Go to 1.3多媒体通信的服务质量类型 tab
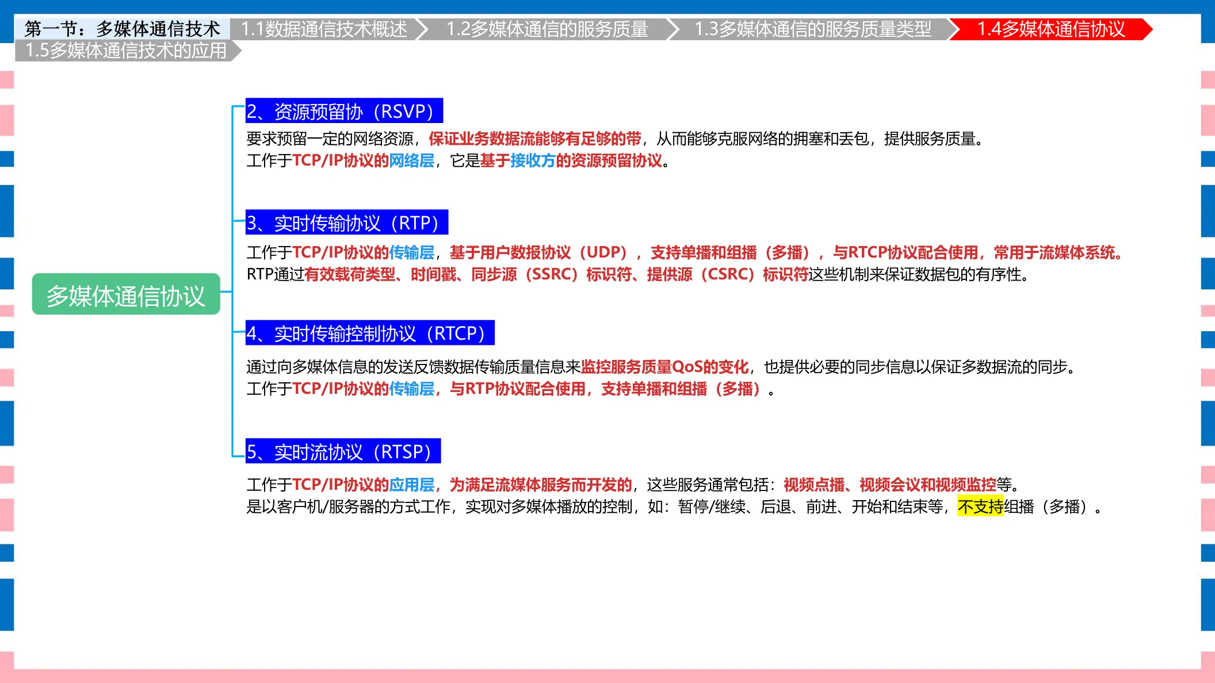This screenshot has width=1215, height=683. (814, 29)
